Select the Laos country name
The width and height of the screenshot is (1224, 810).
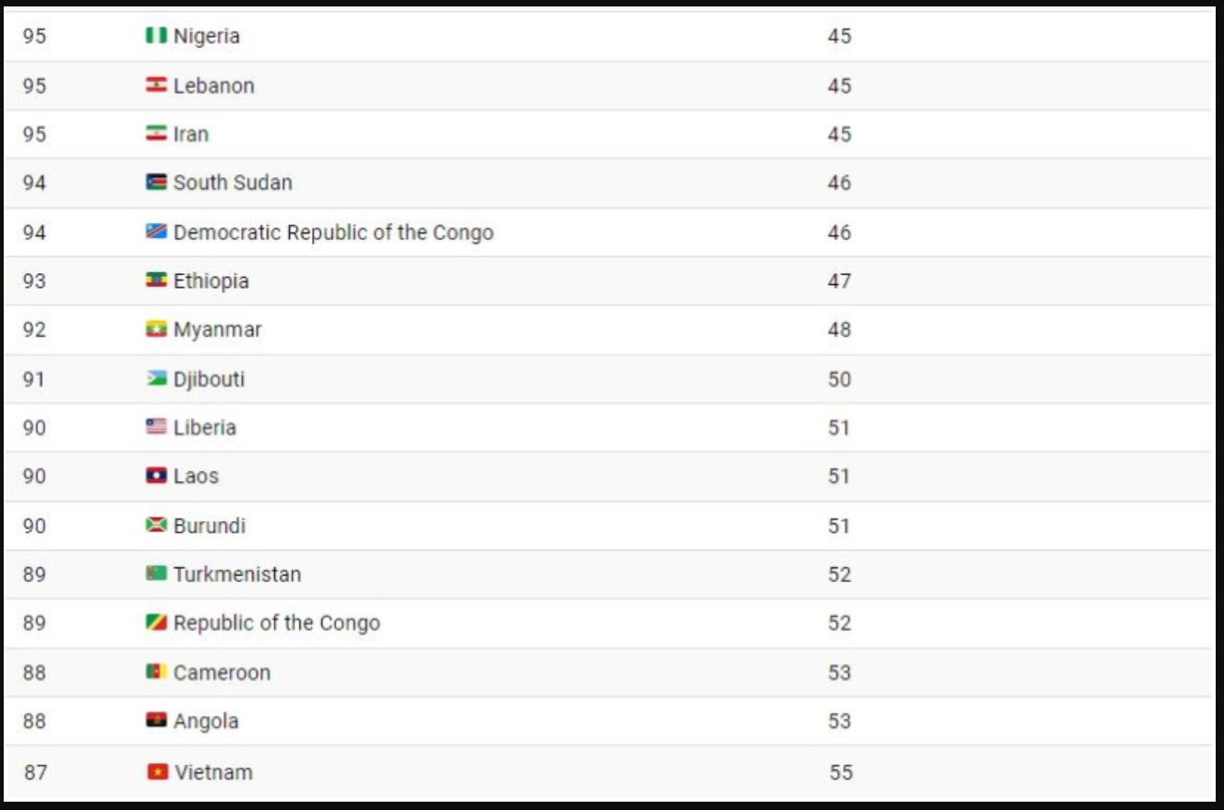pos(196,477)
